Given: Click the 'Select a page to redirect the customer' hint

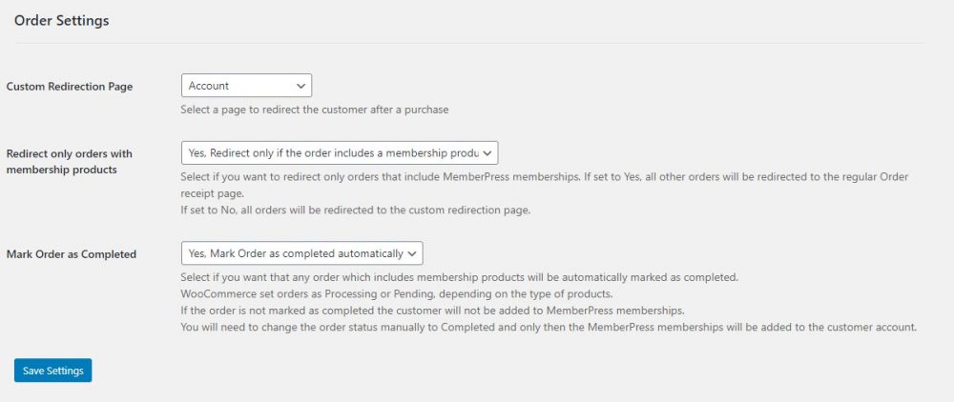Looking at the screenshot, I should pos(314,110).
